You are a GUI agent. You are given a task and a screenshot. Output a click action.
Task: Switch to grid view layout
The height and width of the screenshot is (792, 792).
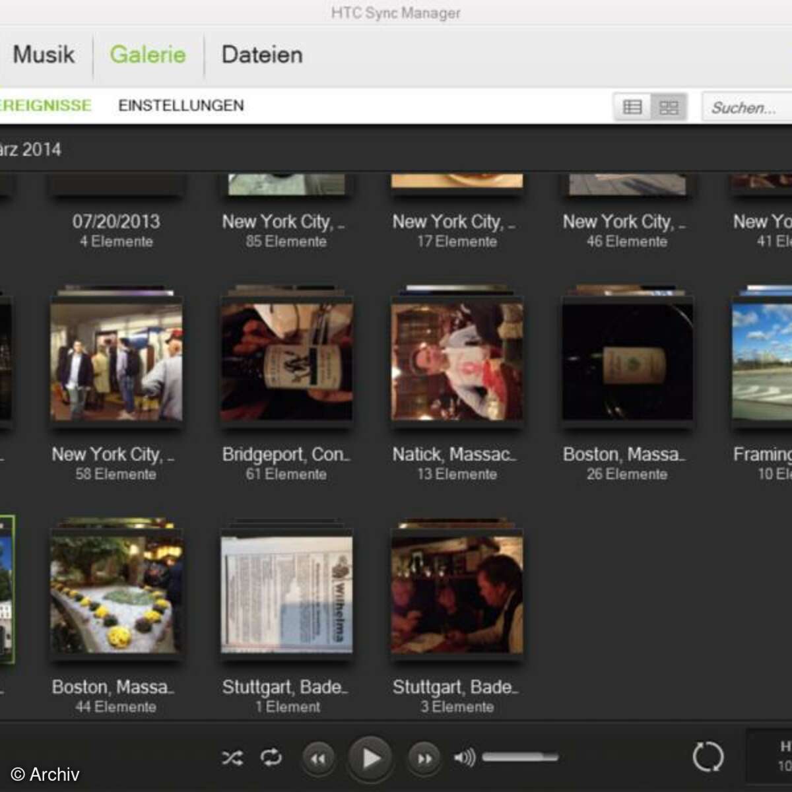tap(669, 107)
